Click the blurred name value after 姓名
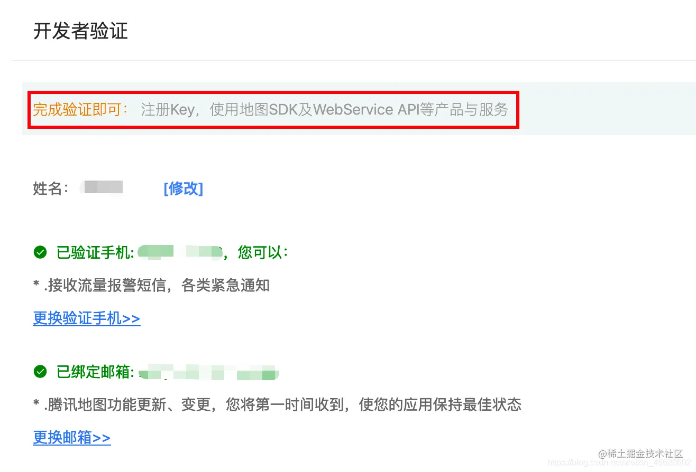The image size is (696, 472). pyautogui.click(x=103, y=187)
